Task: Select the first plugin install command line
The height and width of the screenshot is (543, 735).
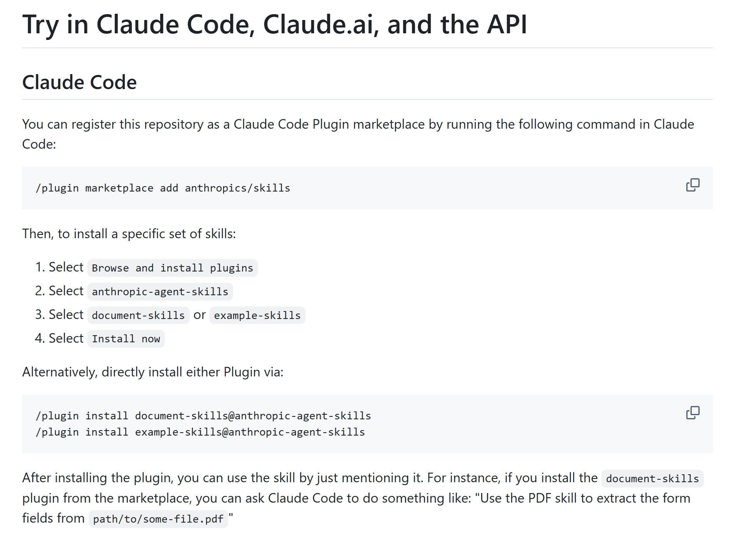Action: pyautogui.click(x=203, y=415)
